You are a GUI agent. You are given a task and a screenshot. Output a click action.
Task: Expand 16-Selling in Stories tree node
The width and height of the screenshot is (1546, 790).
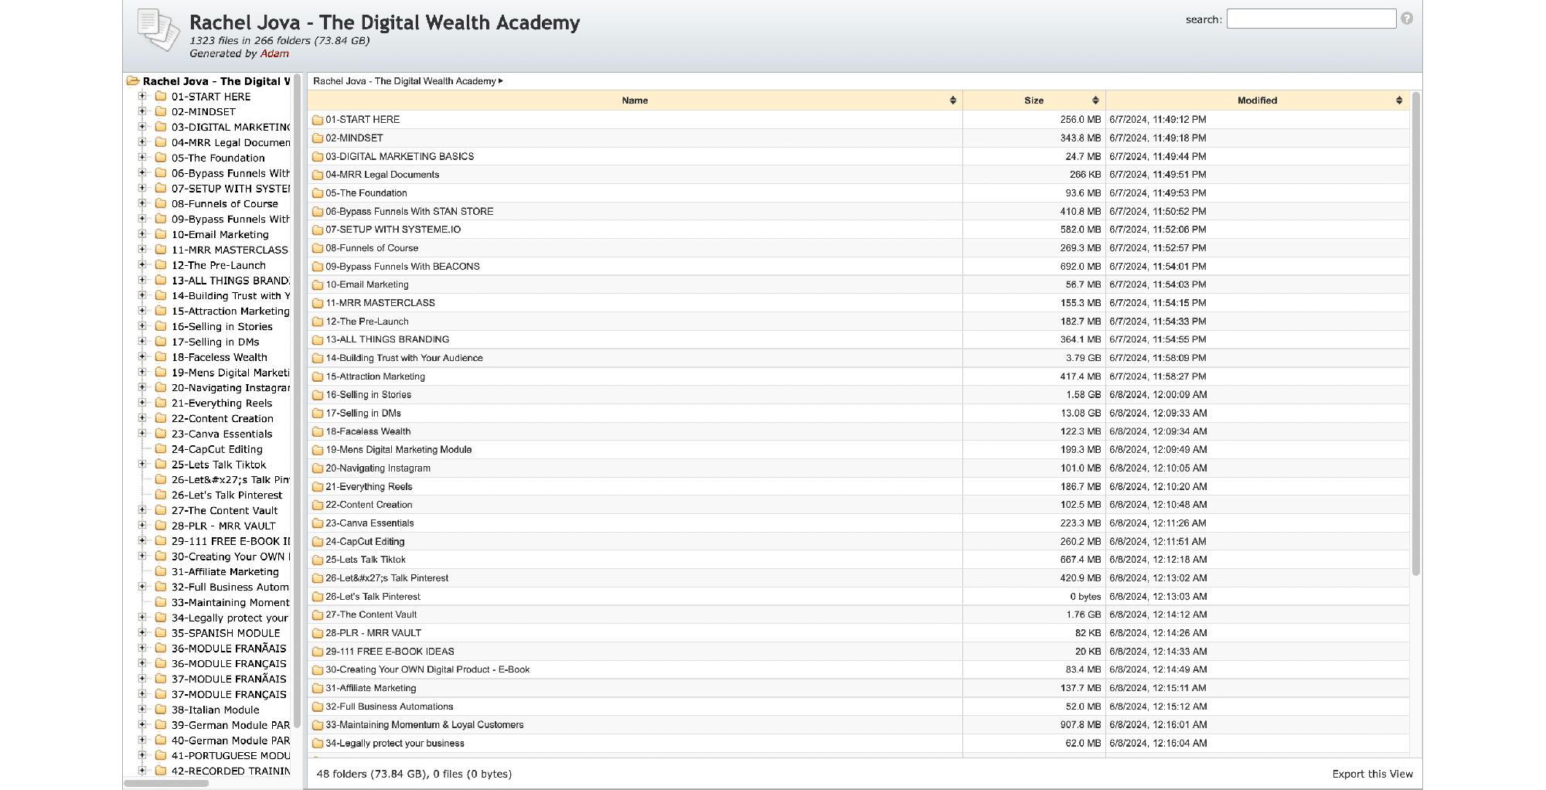142,326
